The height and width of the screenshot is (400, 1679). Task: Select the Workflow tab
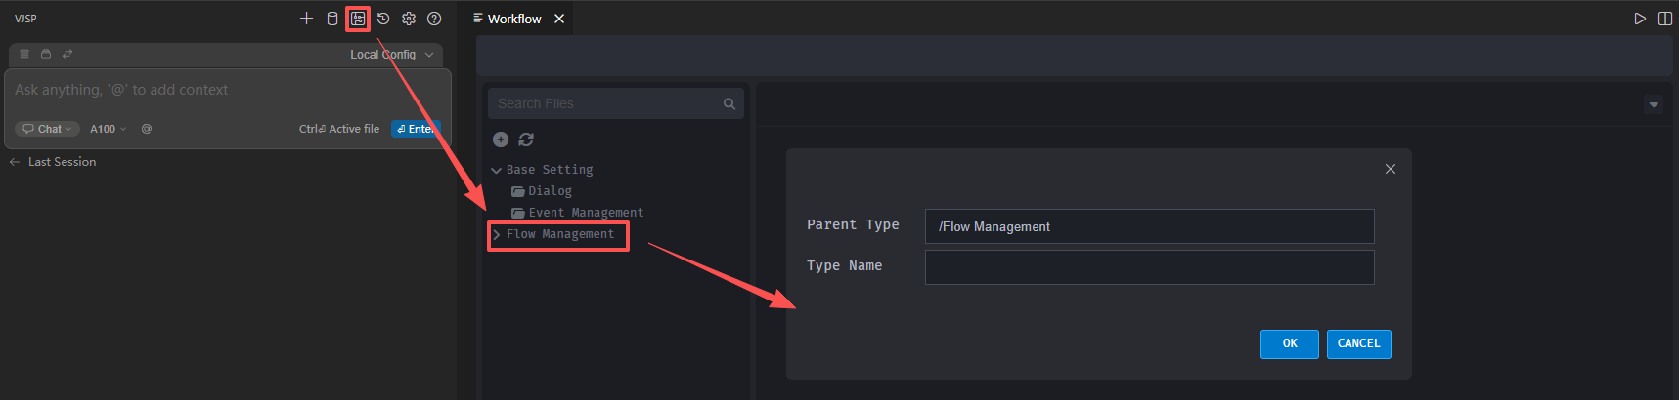(x=514, y=19)
